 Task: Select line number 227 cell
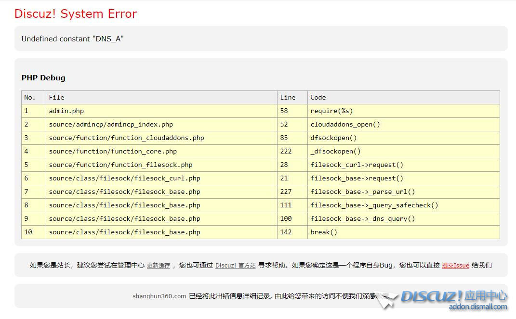click(x=292, y=192)
